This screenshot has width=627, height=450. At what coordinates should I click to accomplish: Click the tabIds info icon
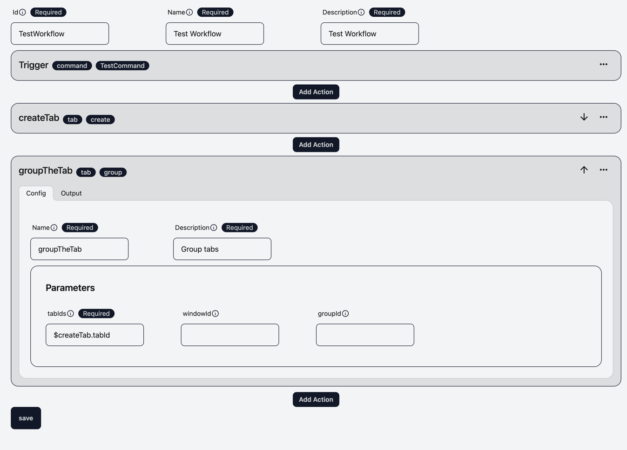pyautogui.click(x=70, y=313)
